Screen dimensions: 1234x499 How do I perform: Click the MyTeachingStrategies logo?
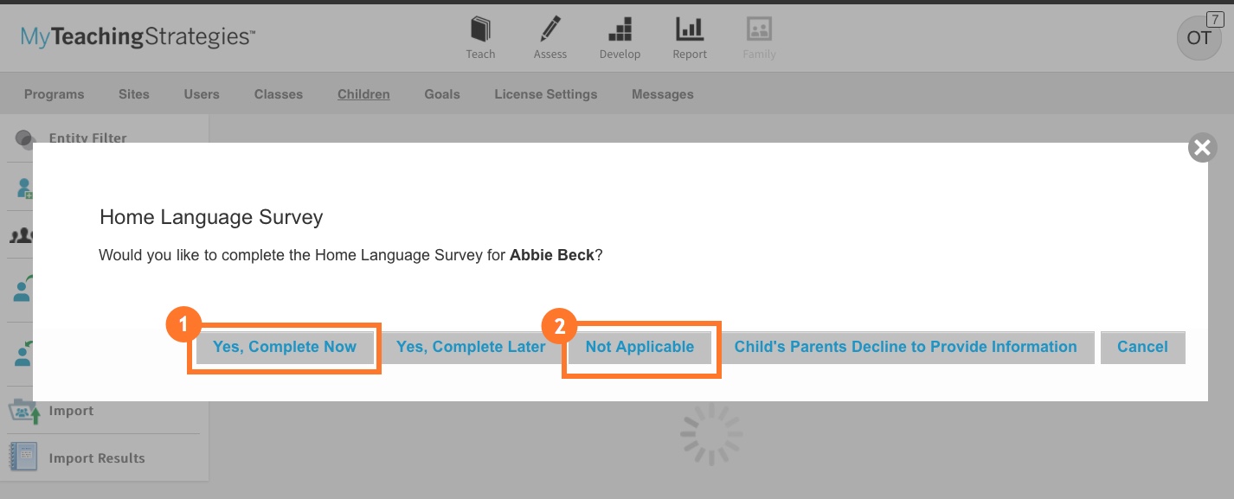pos(135,36)
